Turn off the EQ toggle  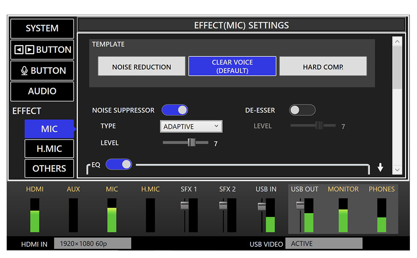pos(119,164)
